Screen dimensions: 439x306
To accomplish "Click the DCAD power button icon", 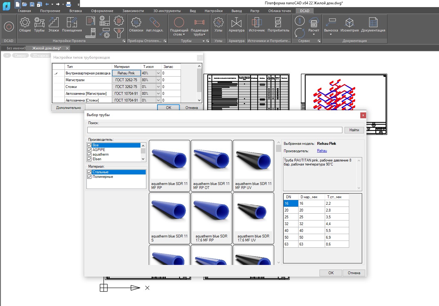I will click(9, 27).
